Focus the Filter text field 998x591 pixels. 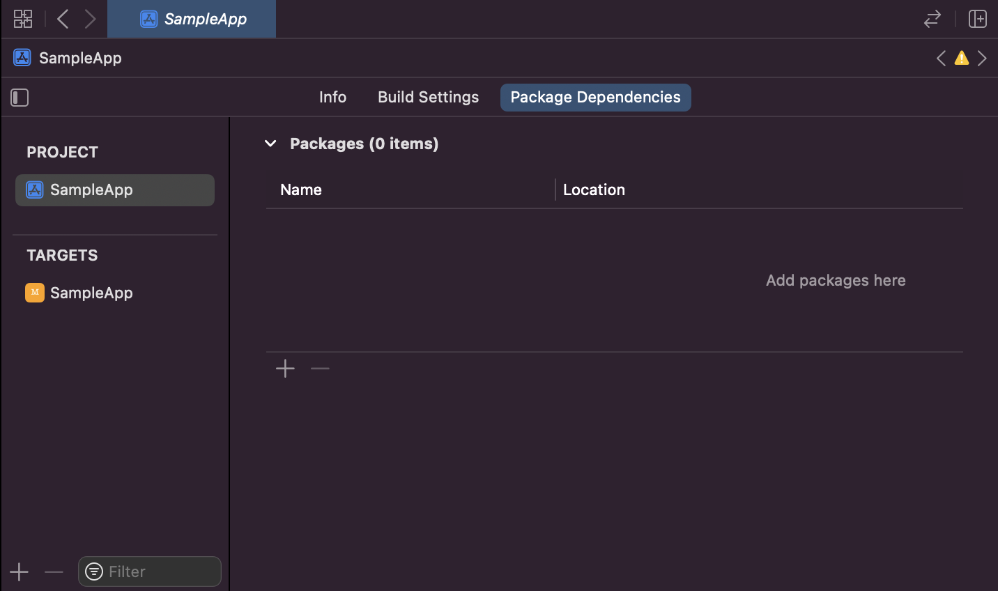150,571
